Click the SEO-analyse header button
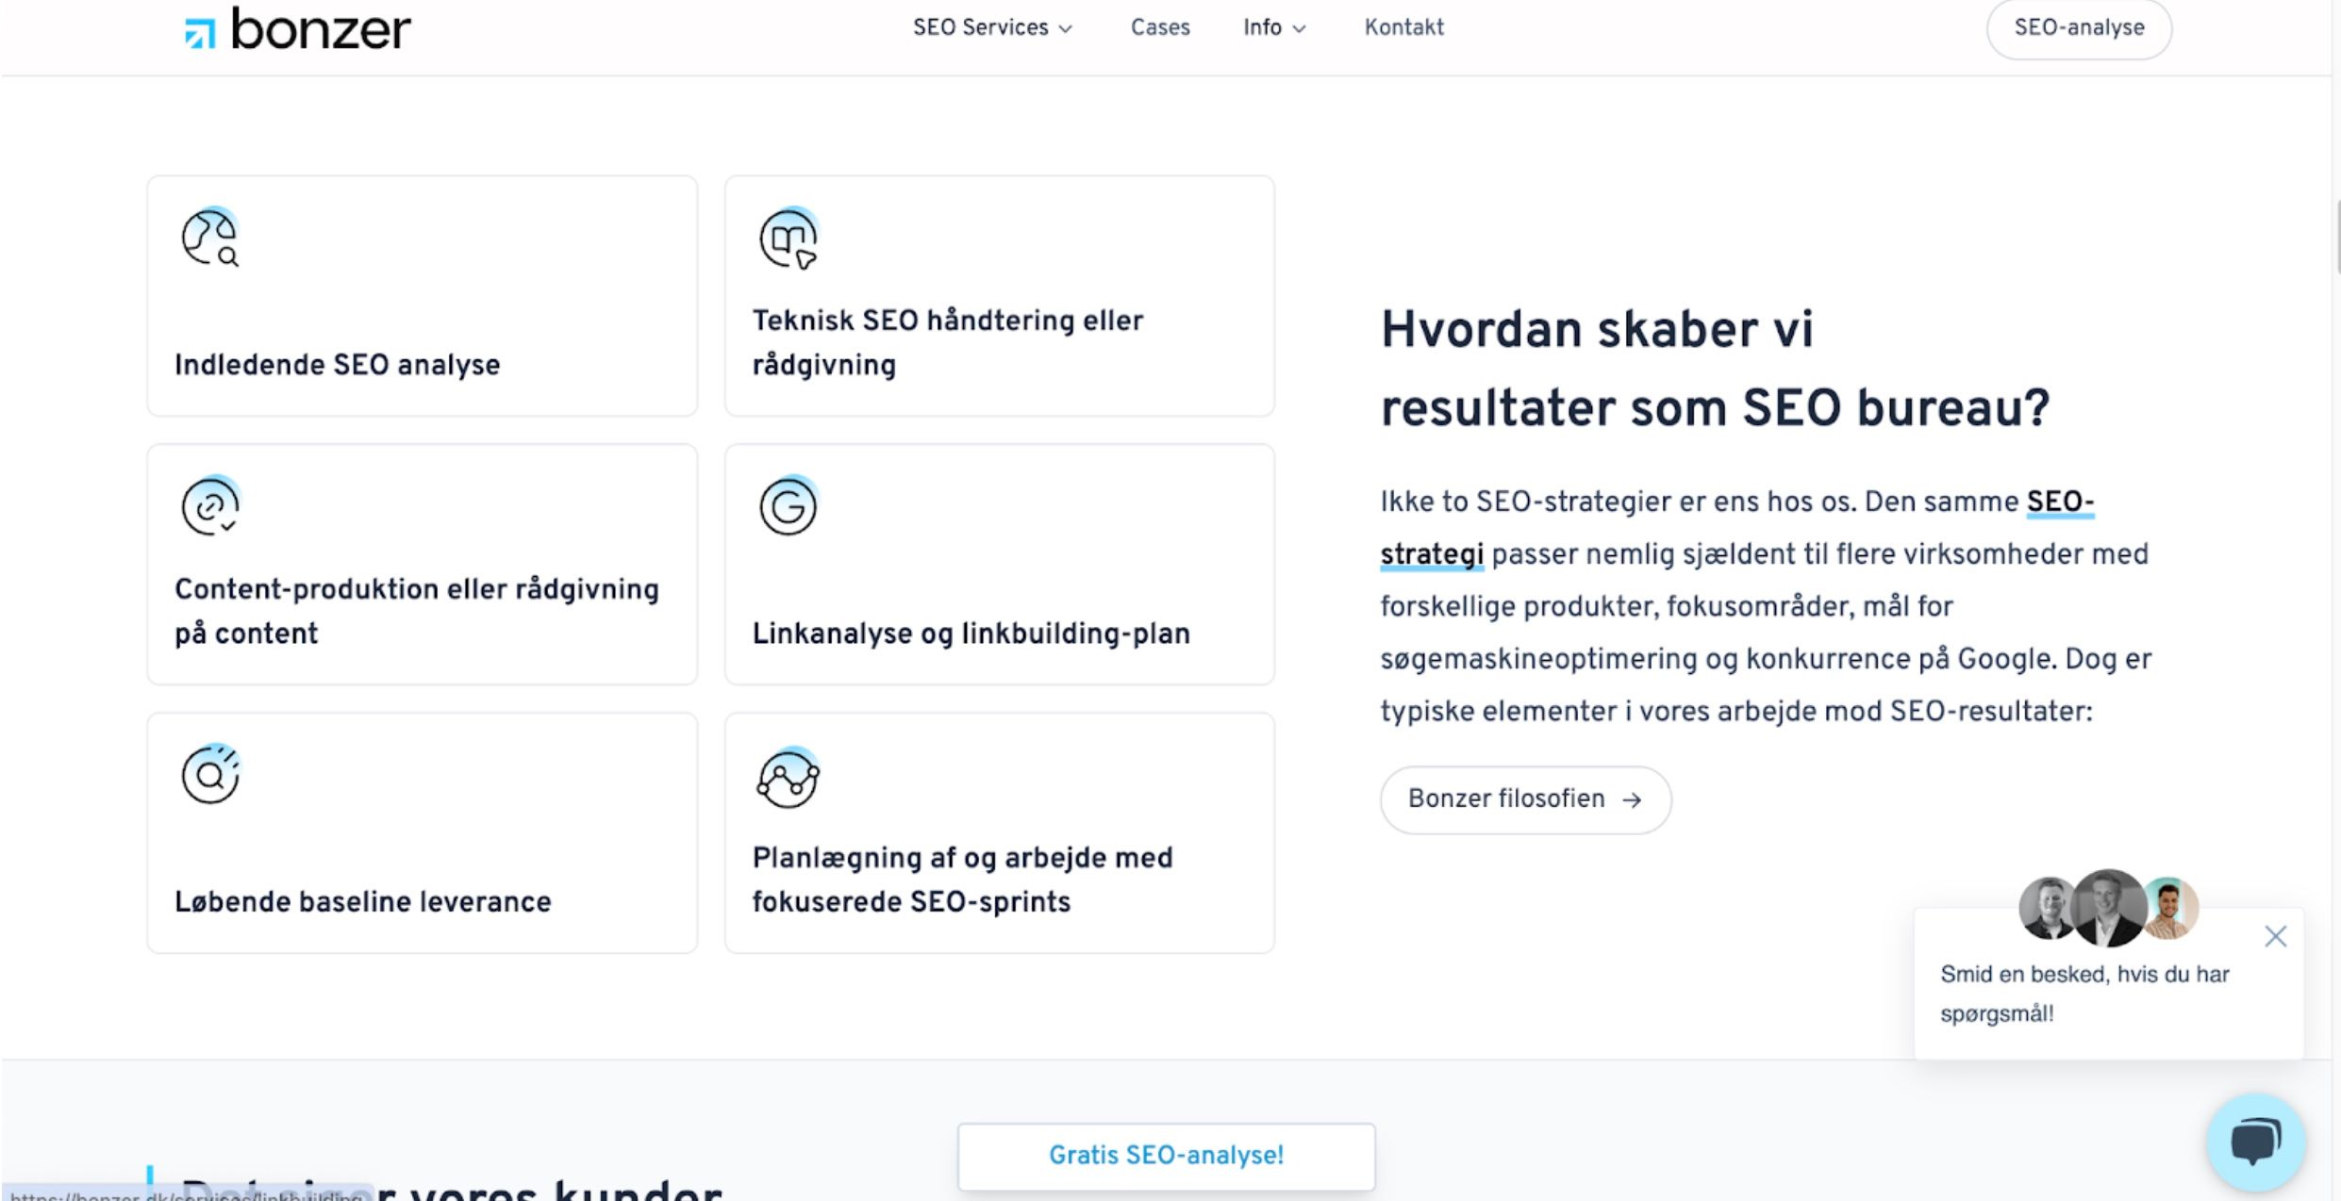The height and width of the screenshot is (1201, 2341). pyautogui.click(x=2079, y=28)
